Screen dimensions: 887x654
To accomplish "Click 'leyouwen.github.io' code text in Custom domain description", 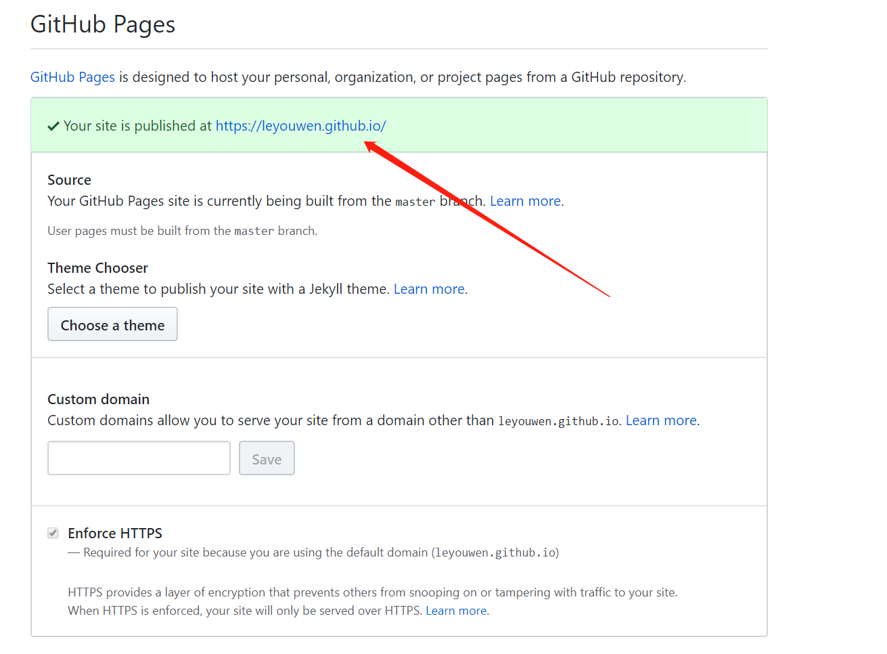I will coord(558,421).
